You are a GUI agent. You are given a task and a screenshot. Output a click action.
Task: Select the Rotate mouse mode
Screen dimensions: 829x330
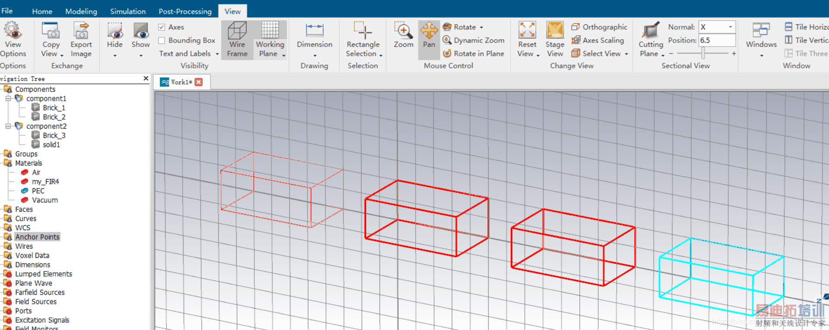(x=459, y=27)
